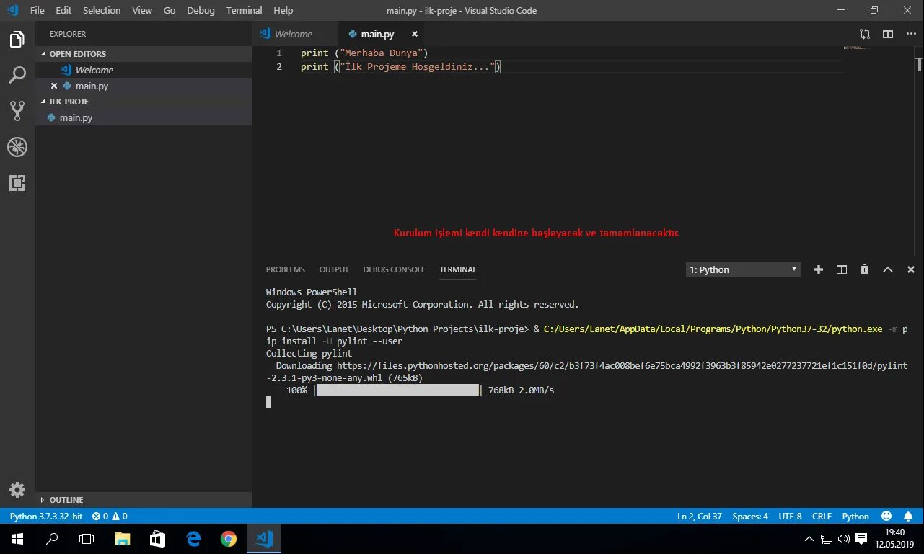Switch to the Debug Console tab
The image size is (924, 554).
tap(394, 269)
